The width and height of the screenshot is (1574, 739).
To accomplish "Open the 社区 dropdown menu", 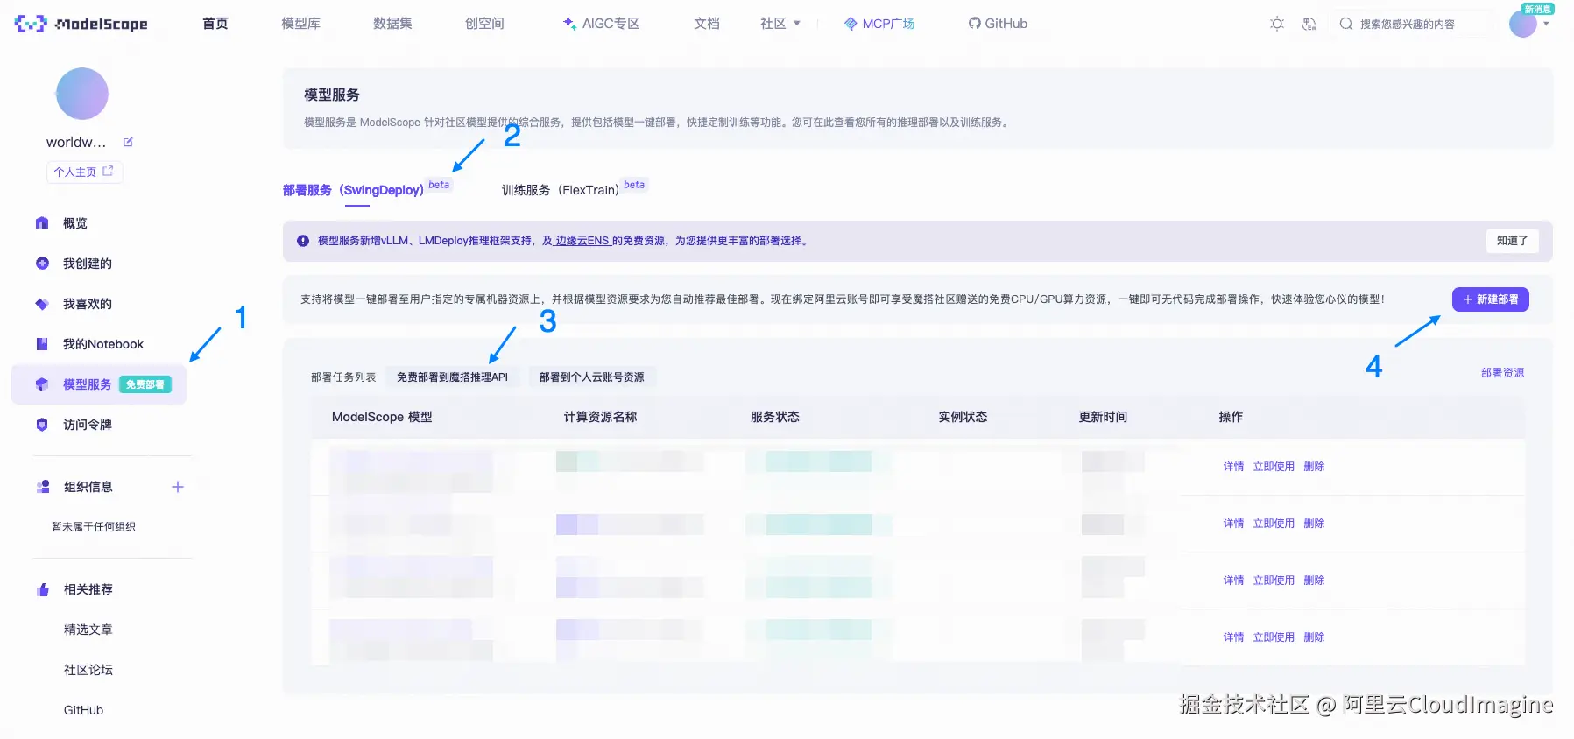I will 780,24.
